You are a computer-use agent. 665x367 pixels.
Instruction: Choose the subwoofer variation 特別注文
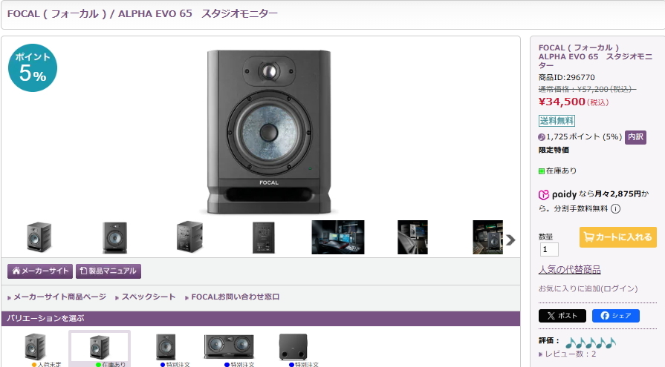coord(293,347)
